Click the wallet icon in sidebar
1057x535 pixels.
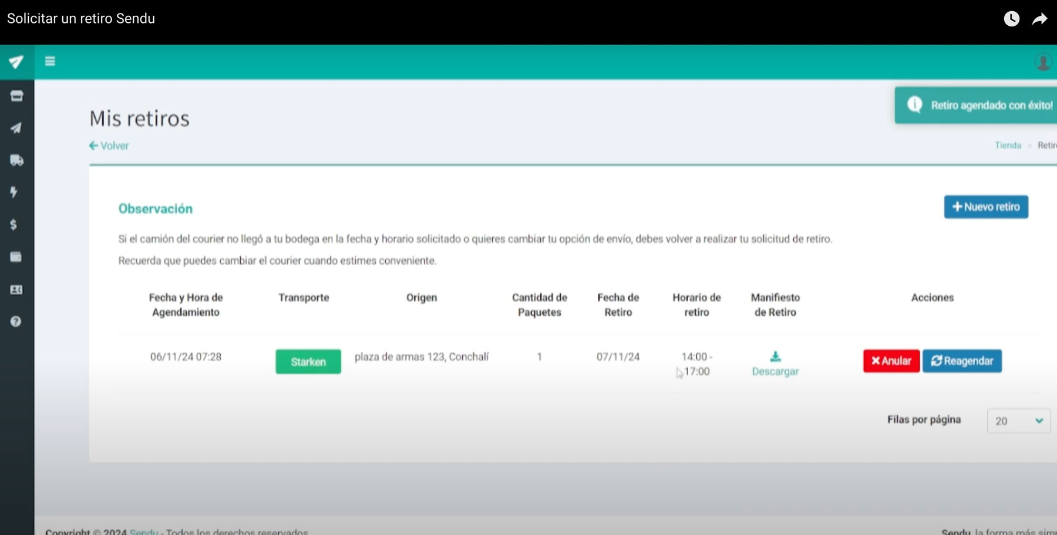[16, 257]
